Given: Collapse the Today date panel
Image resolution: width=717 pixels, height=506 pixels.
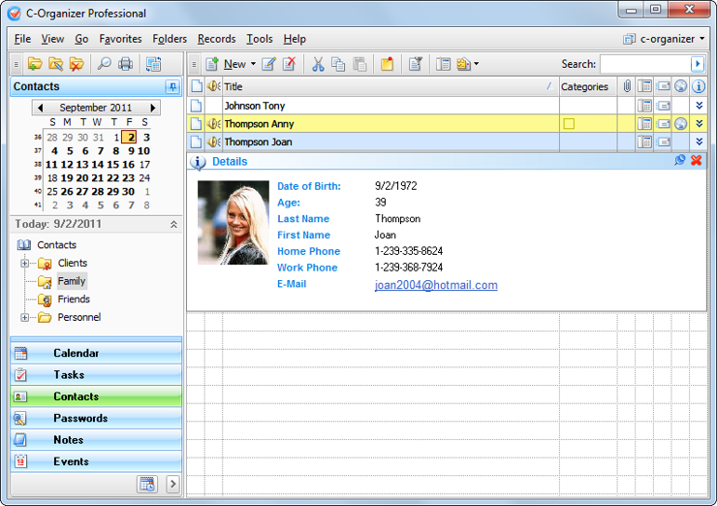Looking at the screenshot, I should (173, 224).
